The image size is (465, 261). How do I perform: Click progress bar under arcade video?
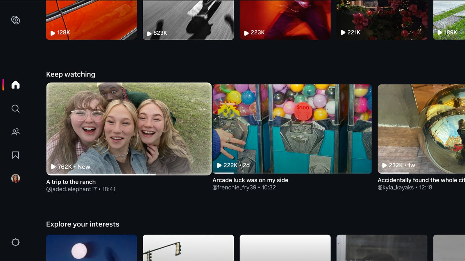click(292, 173)
